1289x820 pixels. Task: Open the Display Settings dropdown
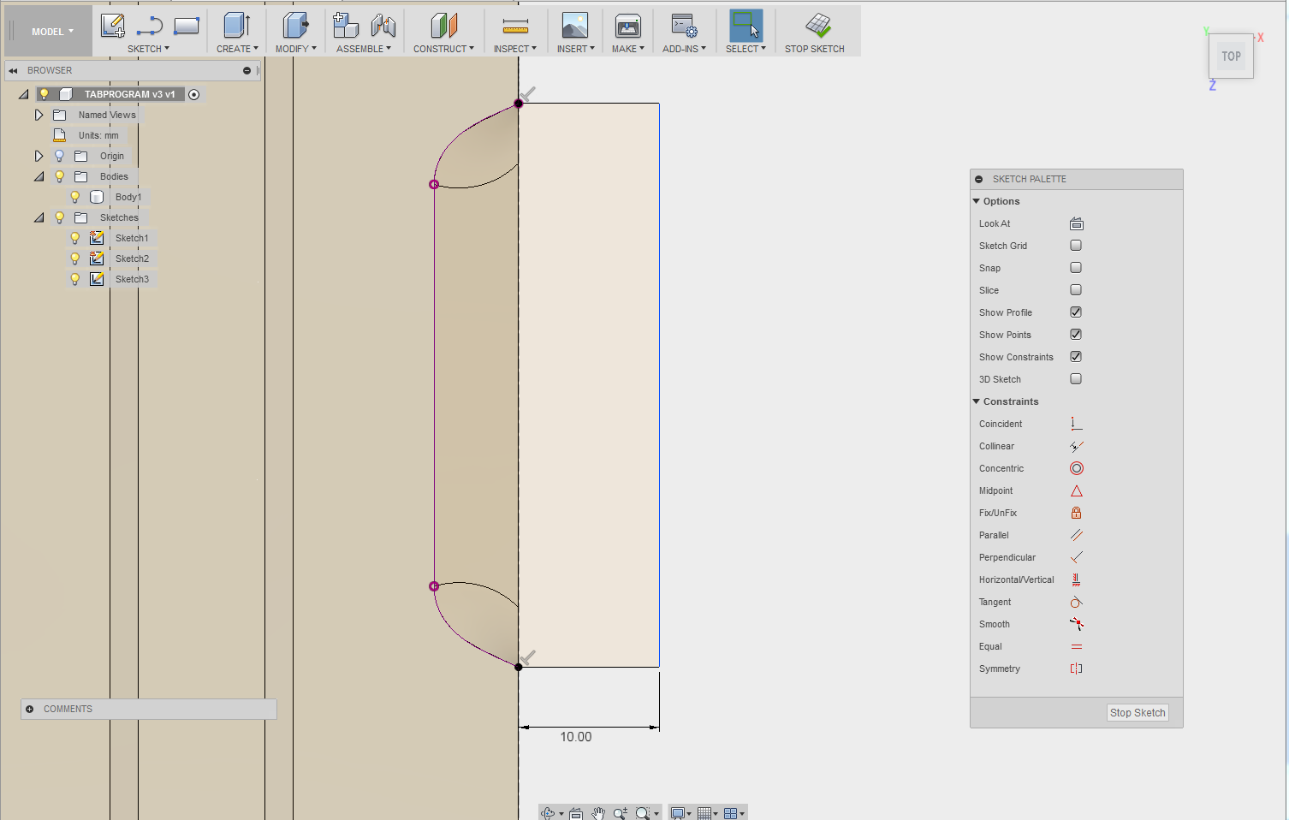click(682, 813)
